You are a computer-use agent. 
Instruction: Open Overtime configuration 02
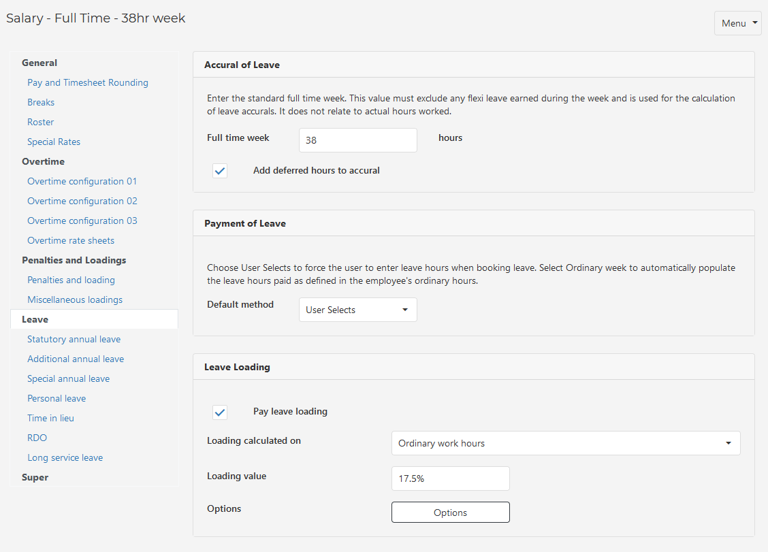coord(82,201)
